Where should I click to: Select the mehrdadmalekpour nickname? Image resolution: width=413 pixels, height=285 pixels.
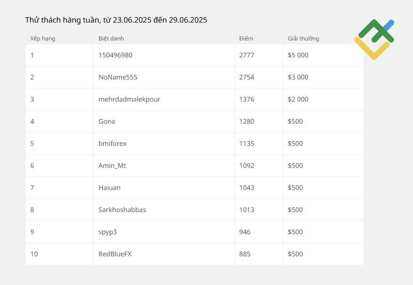tap(129, 99)
